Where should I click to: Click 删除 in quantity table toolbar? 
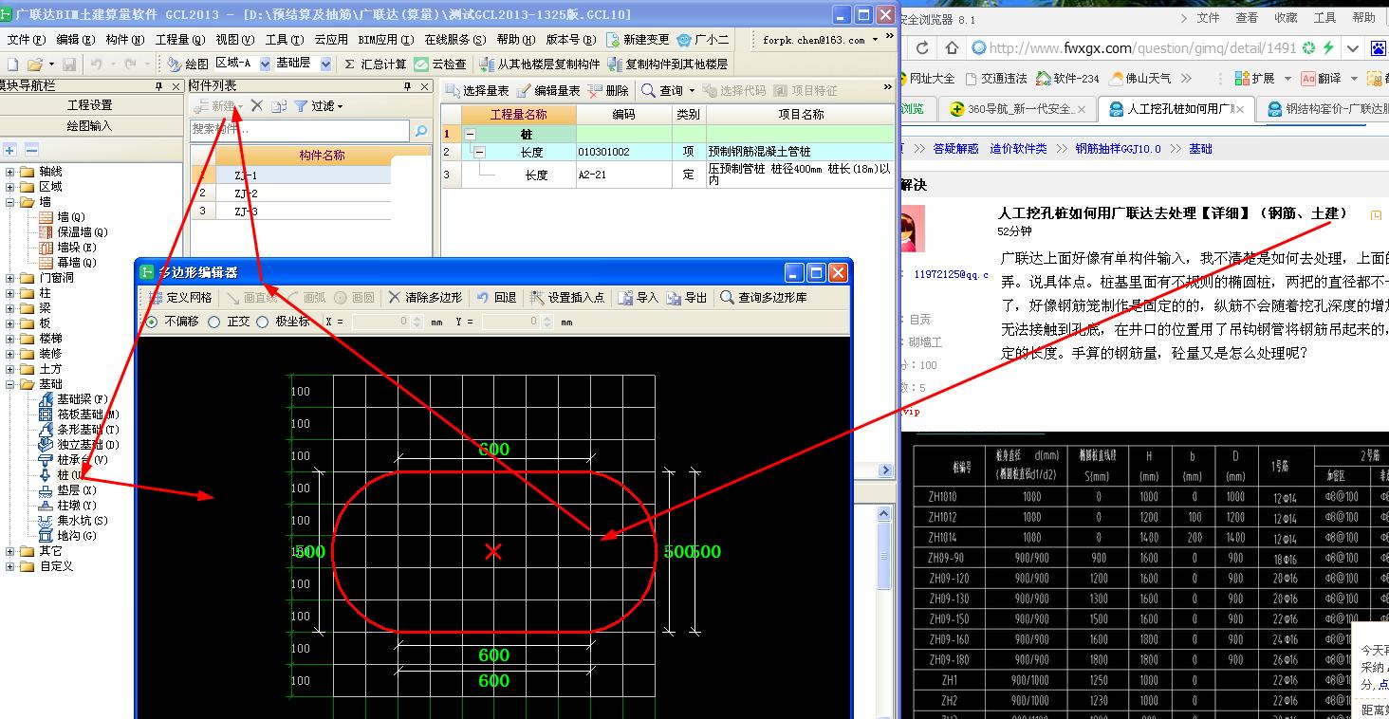click(x=608, y=90)
